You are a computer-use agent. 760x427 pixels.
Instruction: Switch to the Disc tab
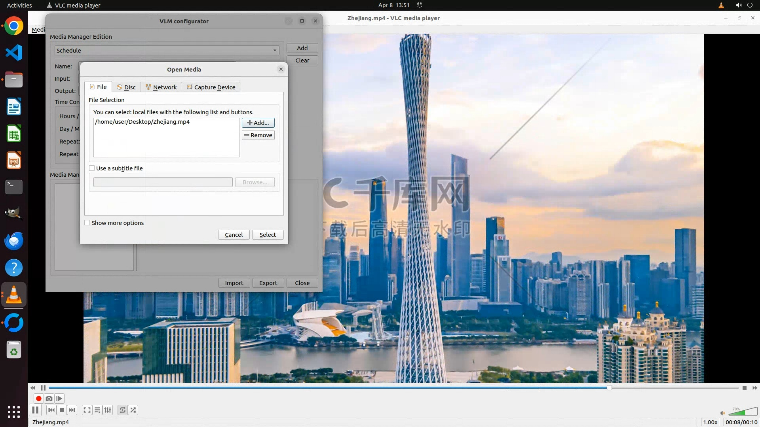pyautogui.click(x=126, y=87)
